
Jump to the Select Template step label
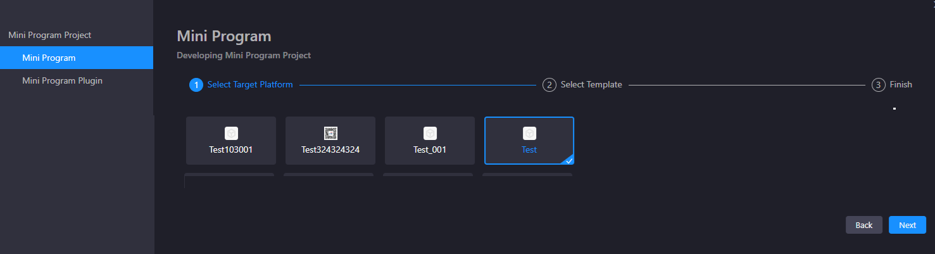pos(591,85)
